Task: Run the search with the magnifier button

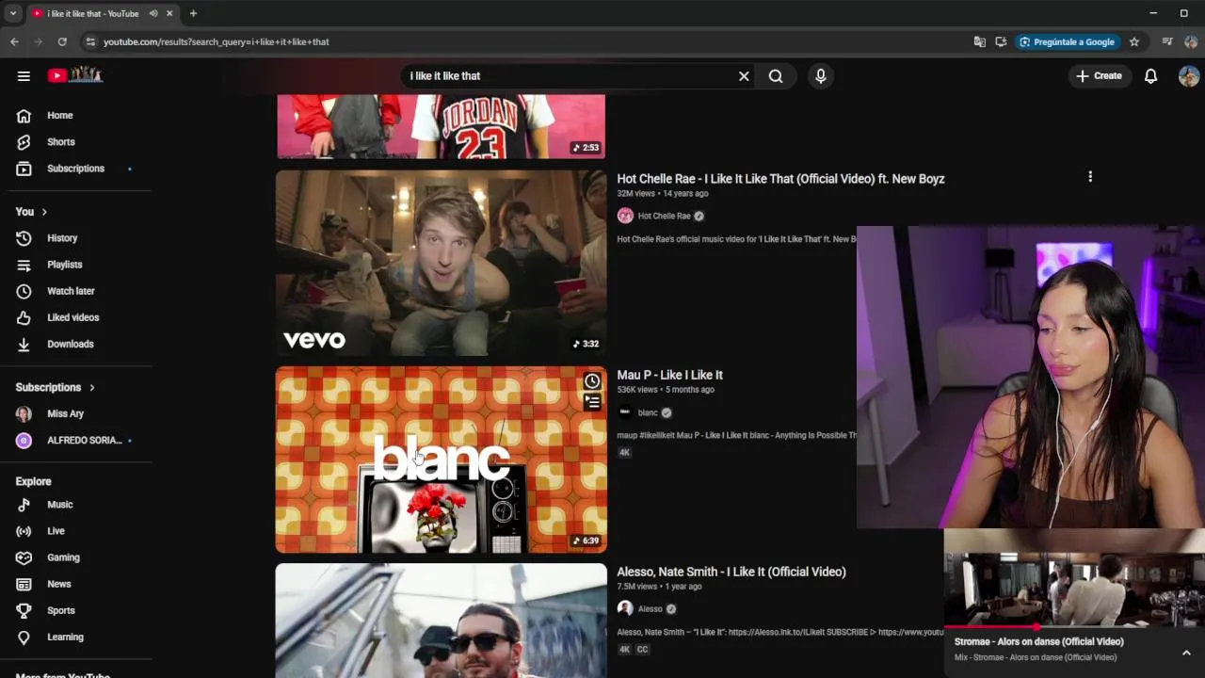Action: coord(776,76)
